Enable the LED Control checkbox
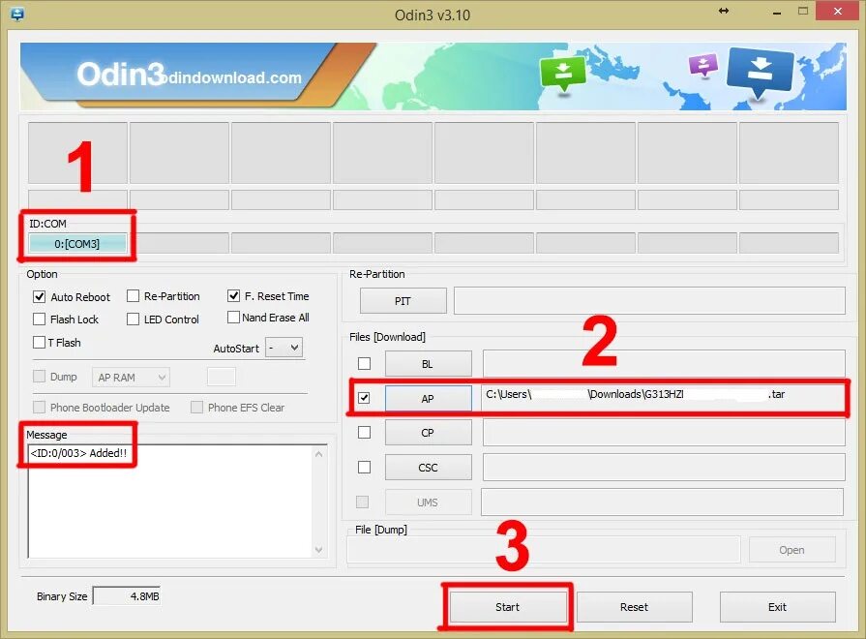The width and height of the screenshot is (866, 639). pyautogui.click(x=133, y=319)
